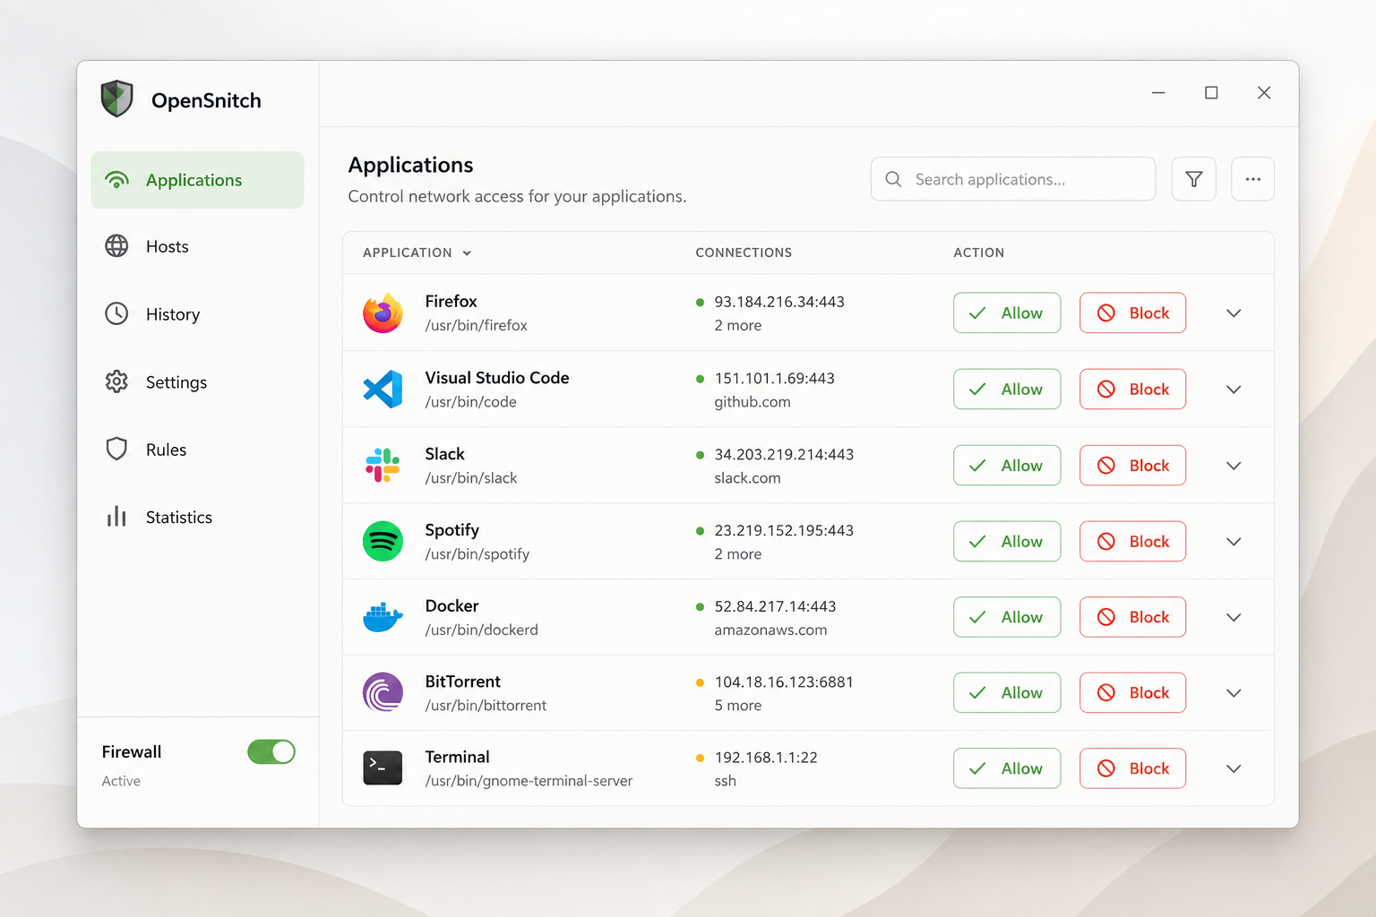Allow Slack connections
Screen dimensions: 1376x917
(1007, 465)
